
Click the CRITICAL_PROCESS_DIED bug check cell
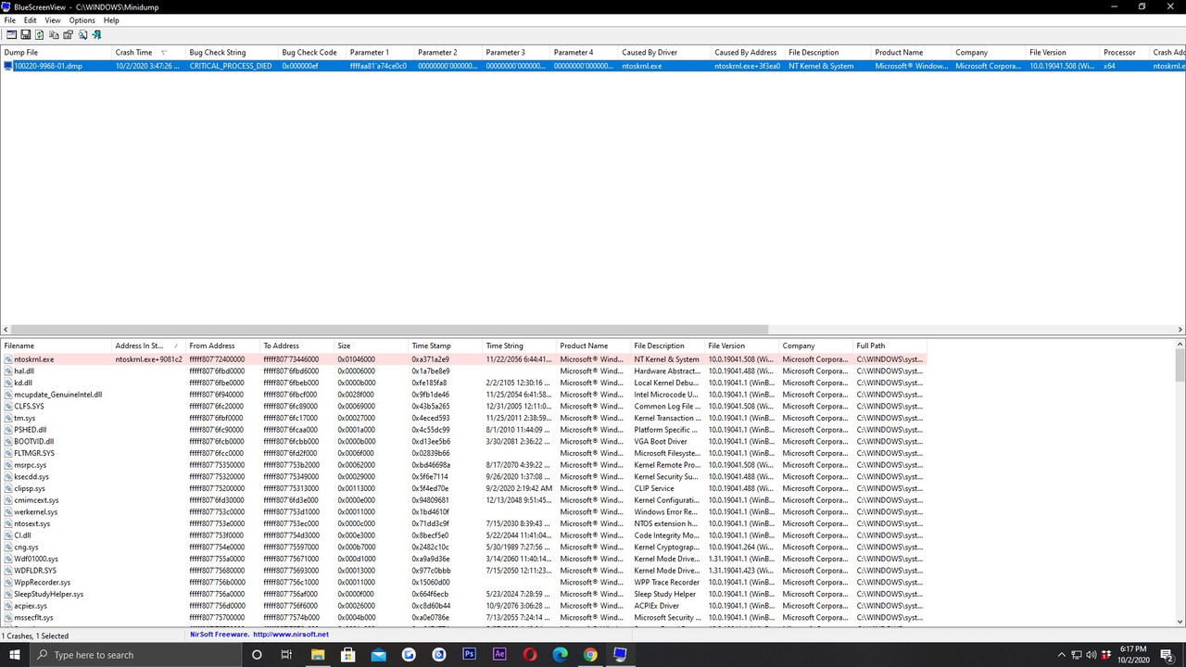click(x=232, y=66)
